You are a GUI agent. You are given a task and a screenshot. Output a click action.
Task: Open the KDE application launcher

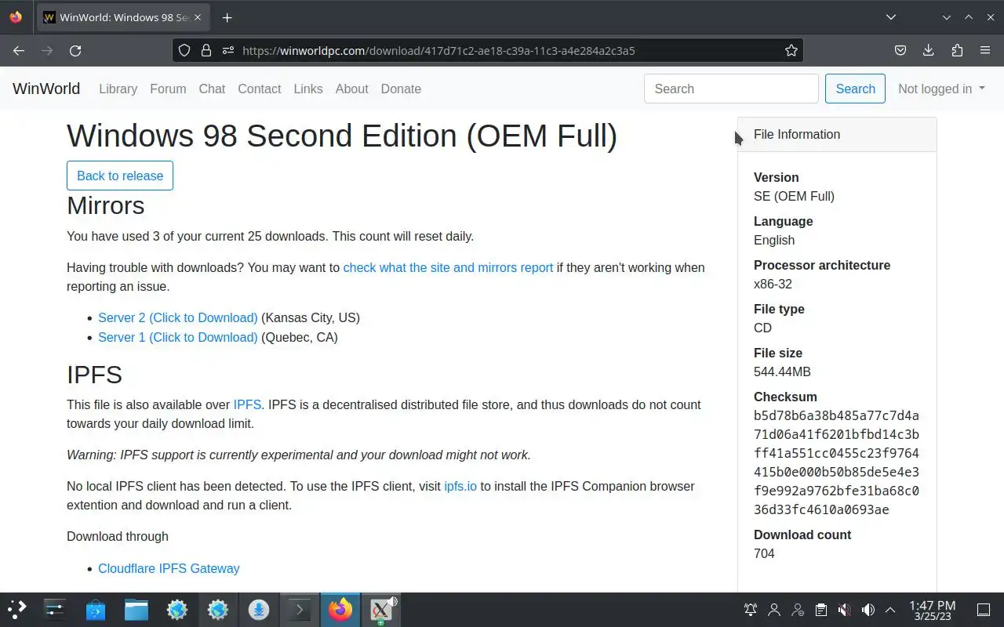pyautogui.click(x=17, y=609)
